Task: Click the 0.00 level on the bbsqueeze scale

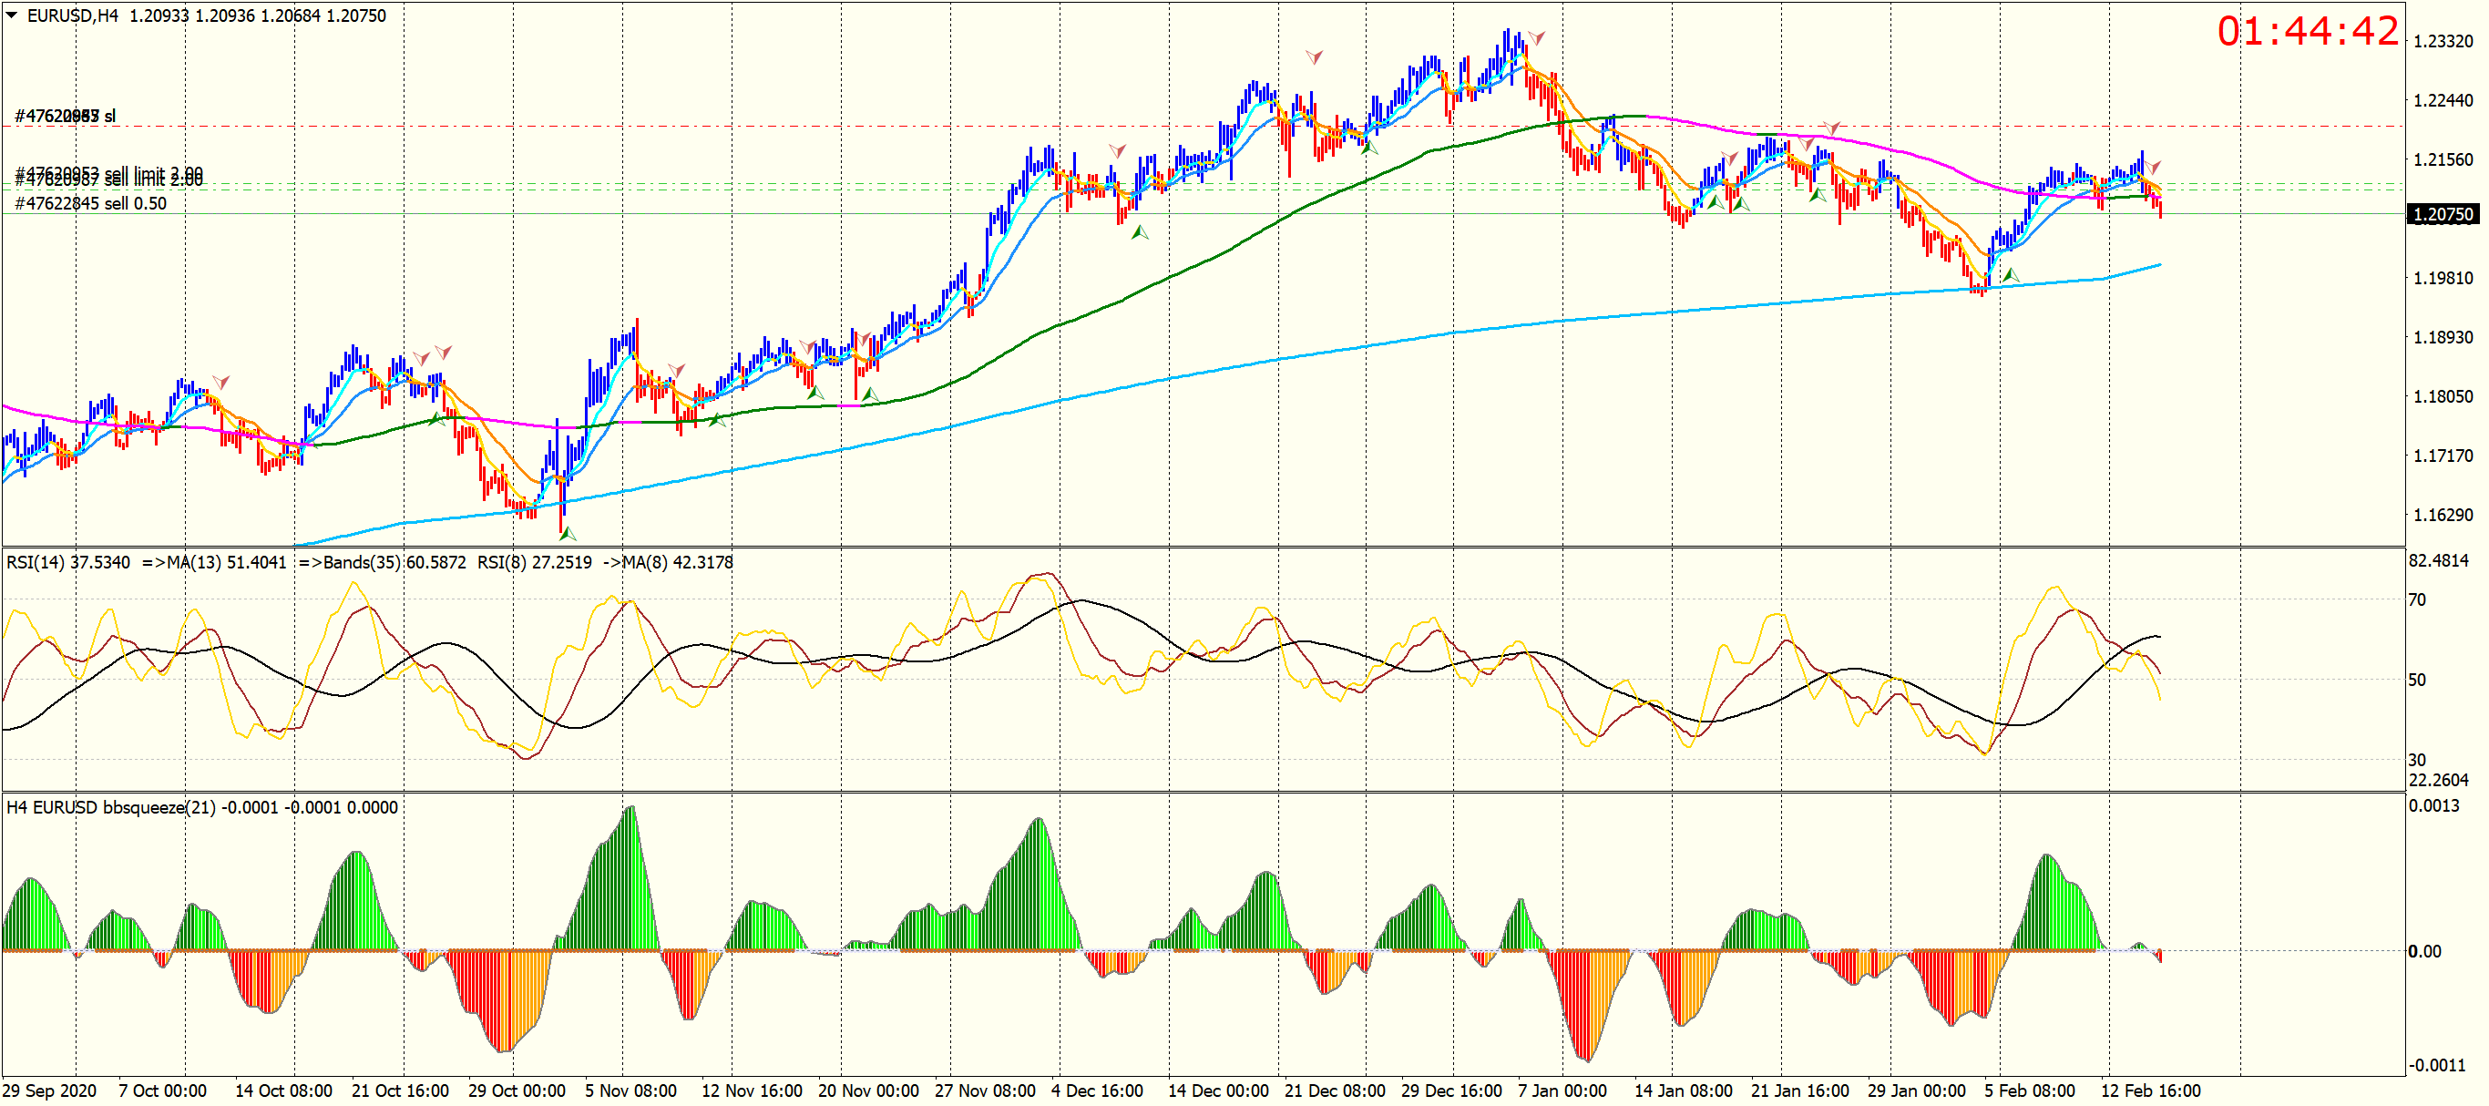Action: point(2424,951)
